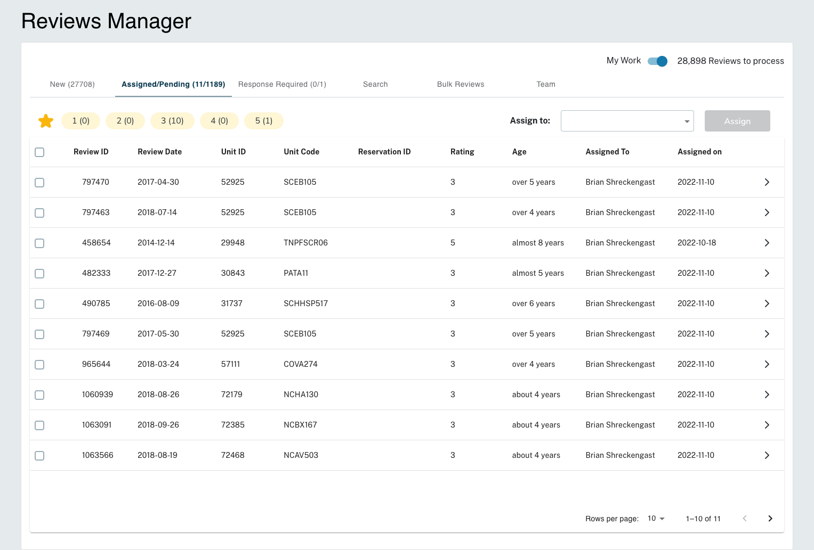Click unit code COVA274
Viewport: 814px width, 550px height.
click(301, 364)
